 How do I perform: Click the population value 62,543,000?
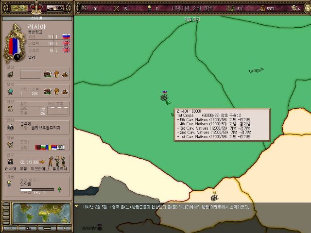pyautogui.click(x=29, y=162)
